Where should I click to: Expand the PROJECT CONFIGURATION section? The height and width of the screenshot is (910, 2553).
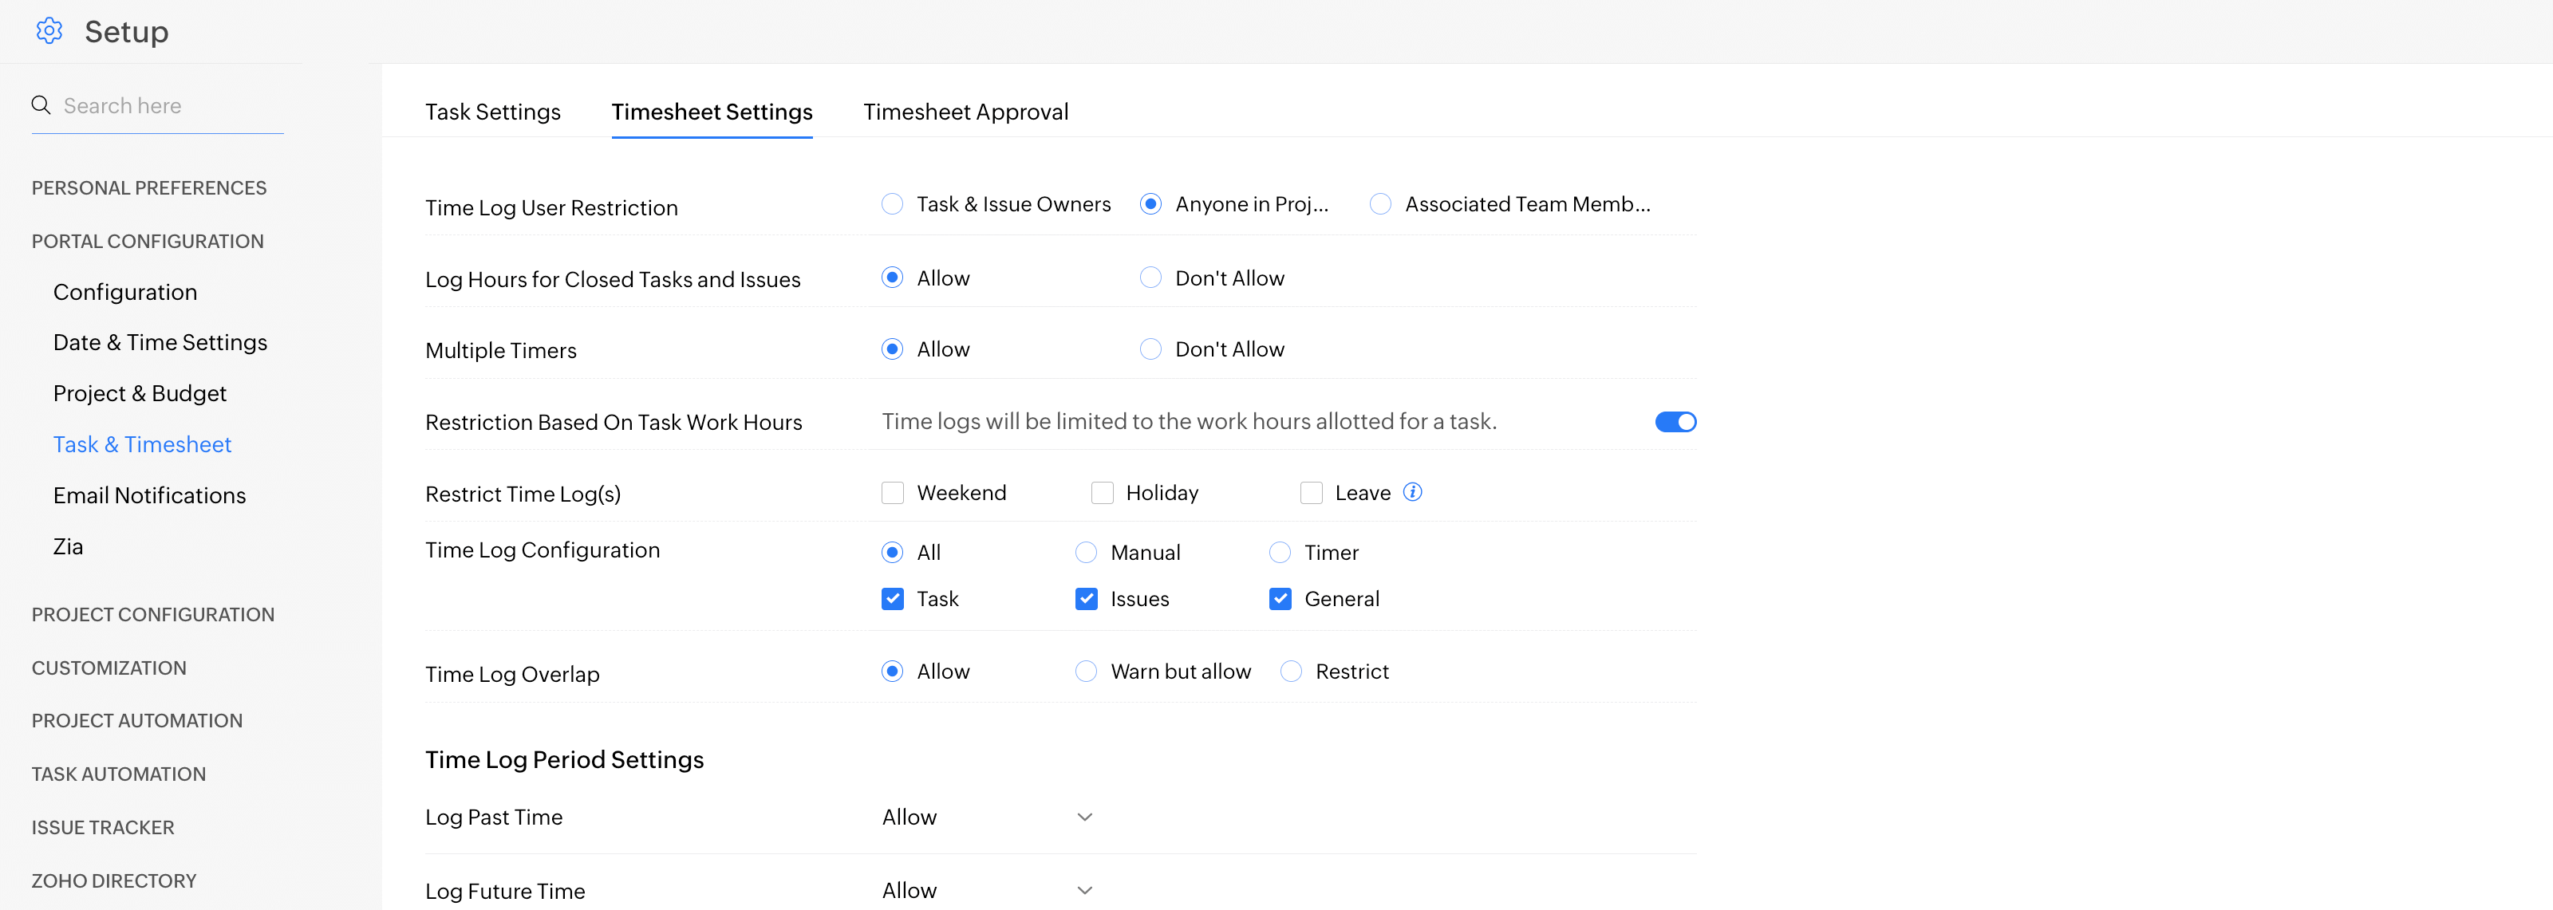tap(152, 614)
